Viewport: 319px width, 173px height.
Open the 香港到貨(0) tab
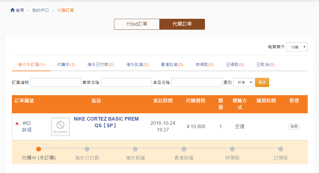point(172,65)
